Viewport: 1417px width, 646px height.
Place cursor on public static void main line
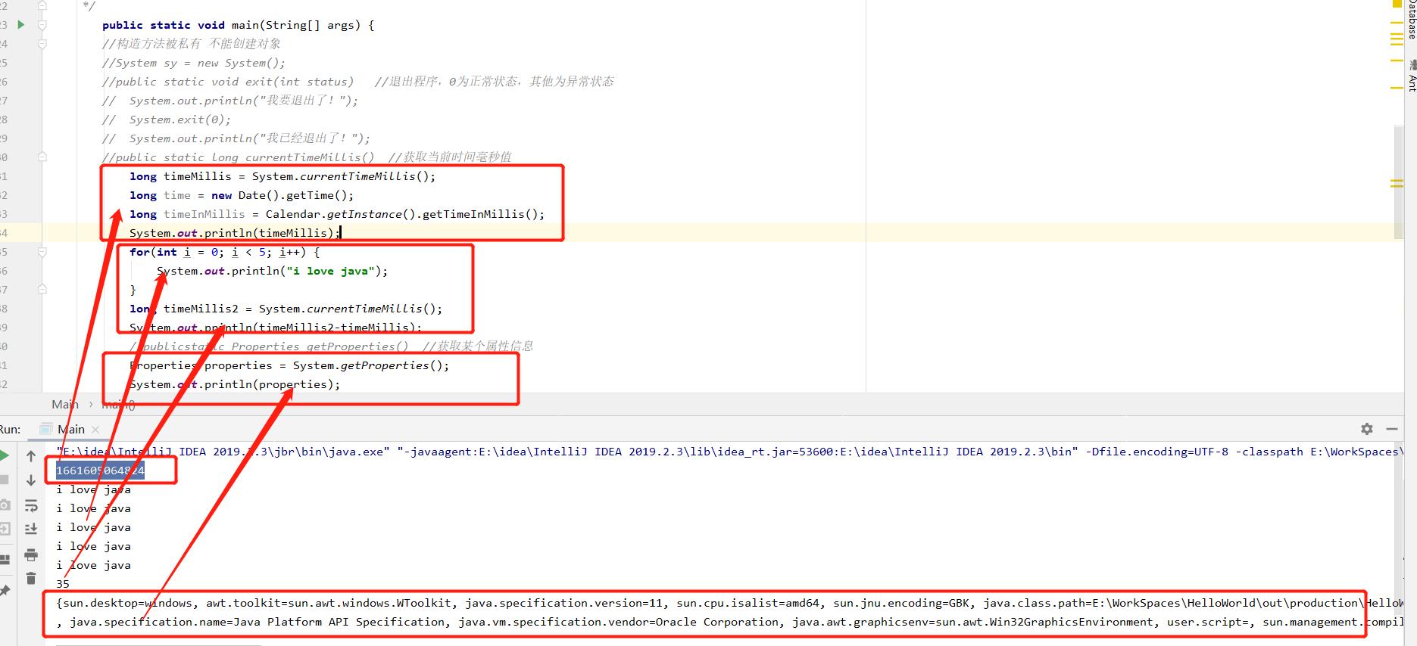click(x=239, y=25)
